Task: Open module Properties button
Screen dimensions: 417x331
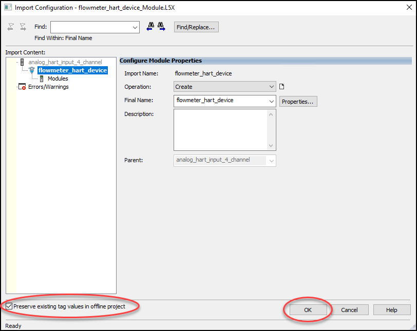Action: click(x=298, y=102)
